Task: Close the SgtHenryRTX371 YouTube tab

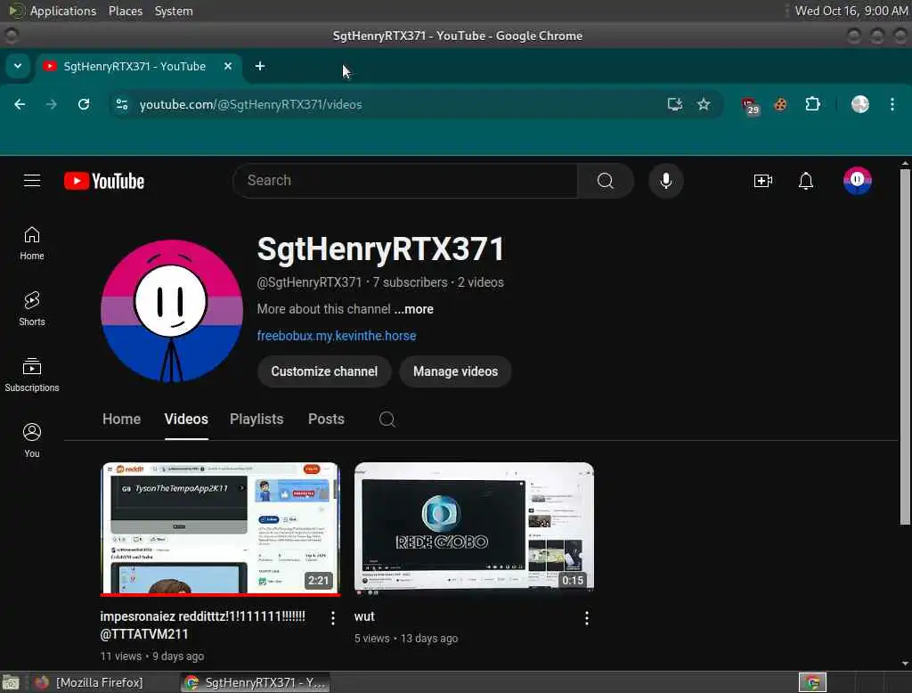Action: pos(228,66)
